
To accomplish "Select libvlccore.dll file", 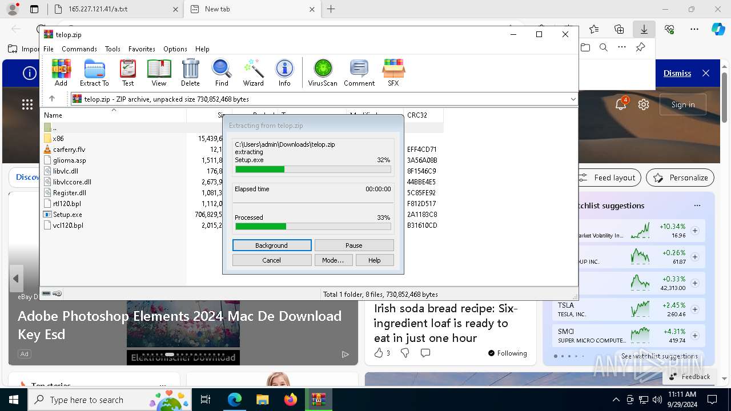I will (72, 182).
